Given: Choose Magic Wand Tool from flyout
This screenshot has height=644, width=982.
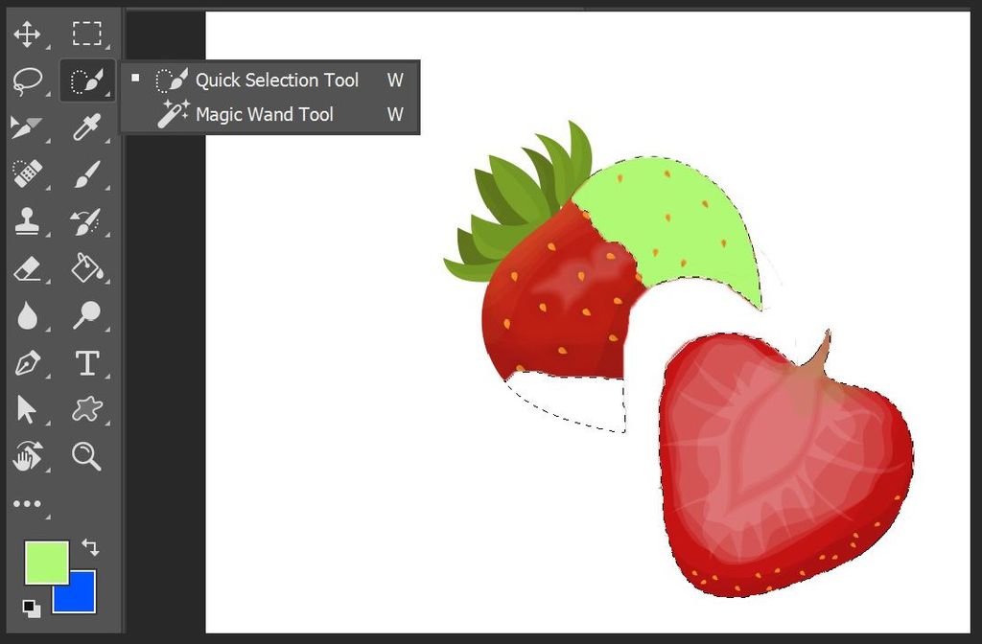Looking at the screenshot, I should 269,115.
